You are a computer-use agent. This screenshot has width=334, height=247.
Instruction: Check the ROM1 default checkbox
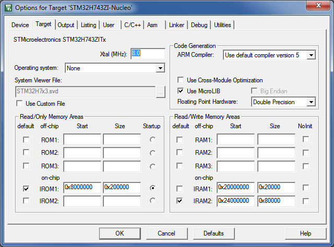[26, 140]
